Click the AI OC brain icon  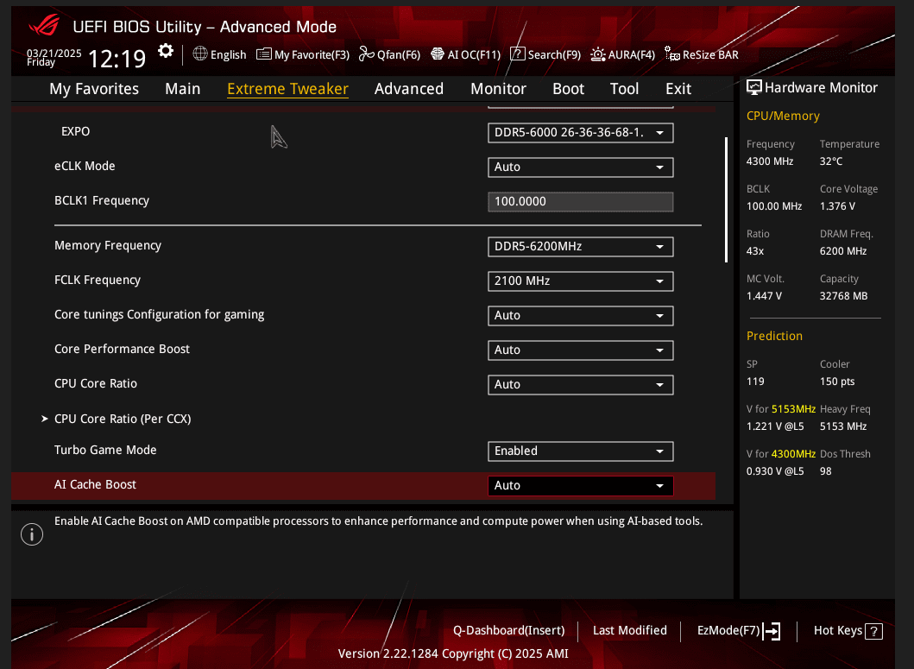(x=438, y=54)
